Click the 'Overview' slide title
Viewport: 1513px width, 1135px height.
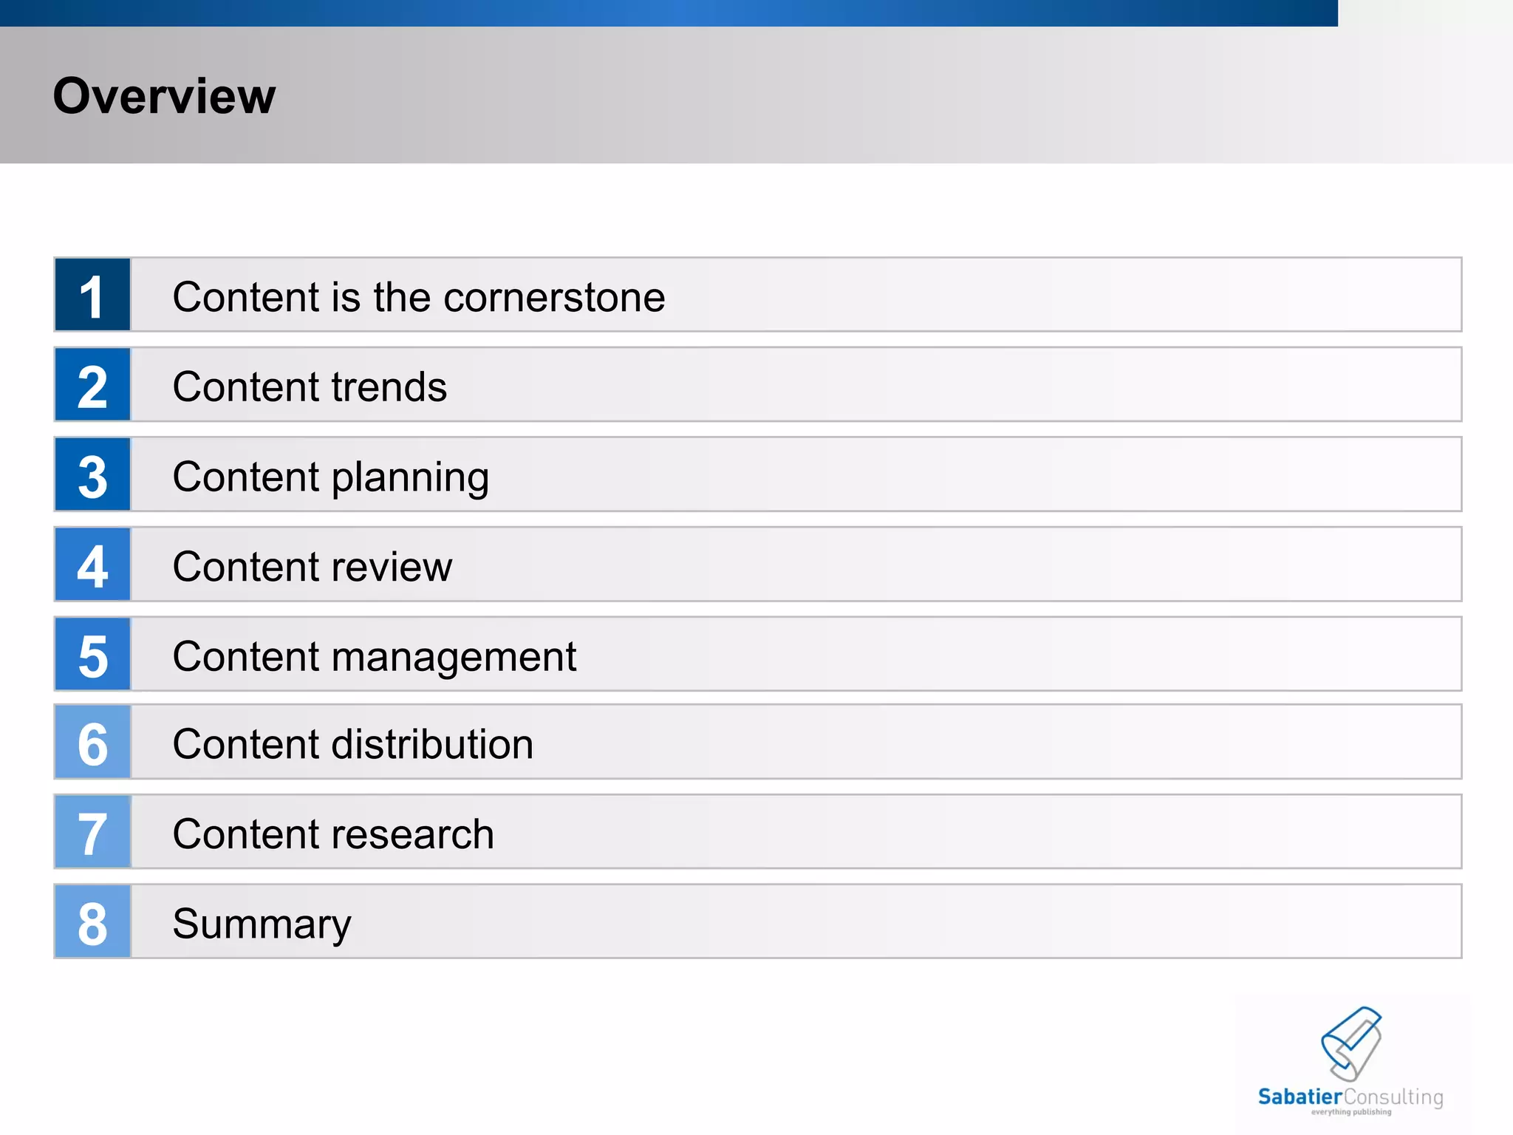coord(164,96)
